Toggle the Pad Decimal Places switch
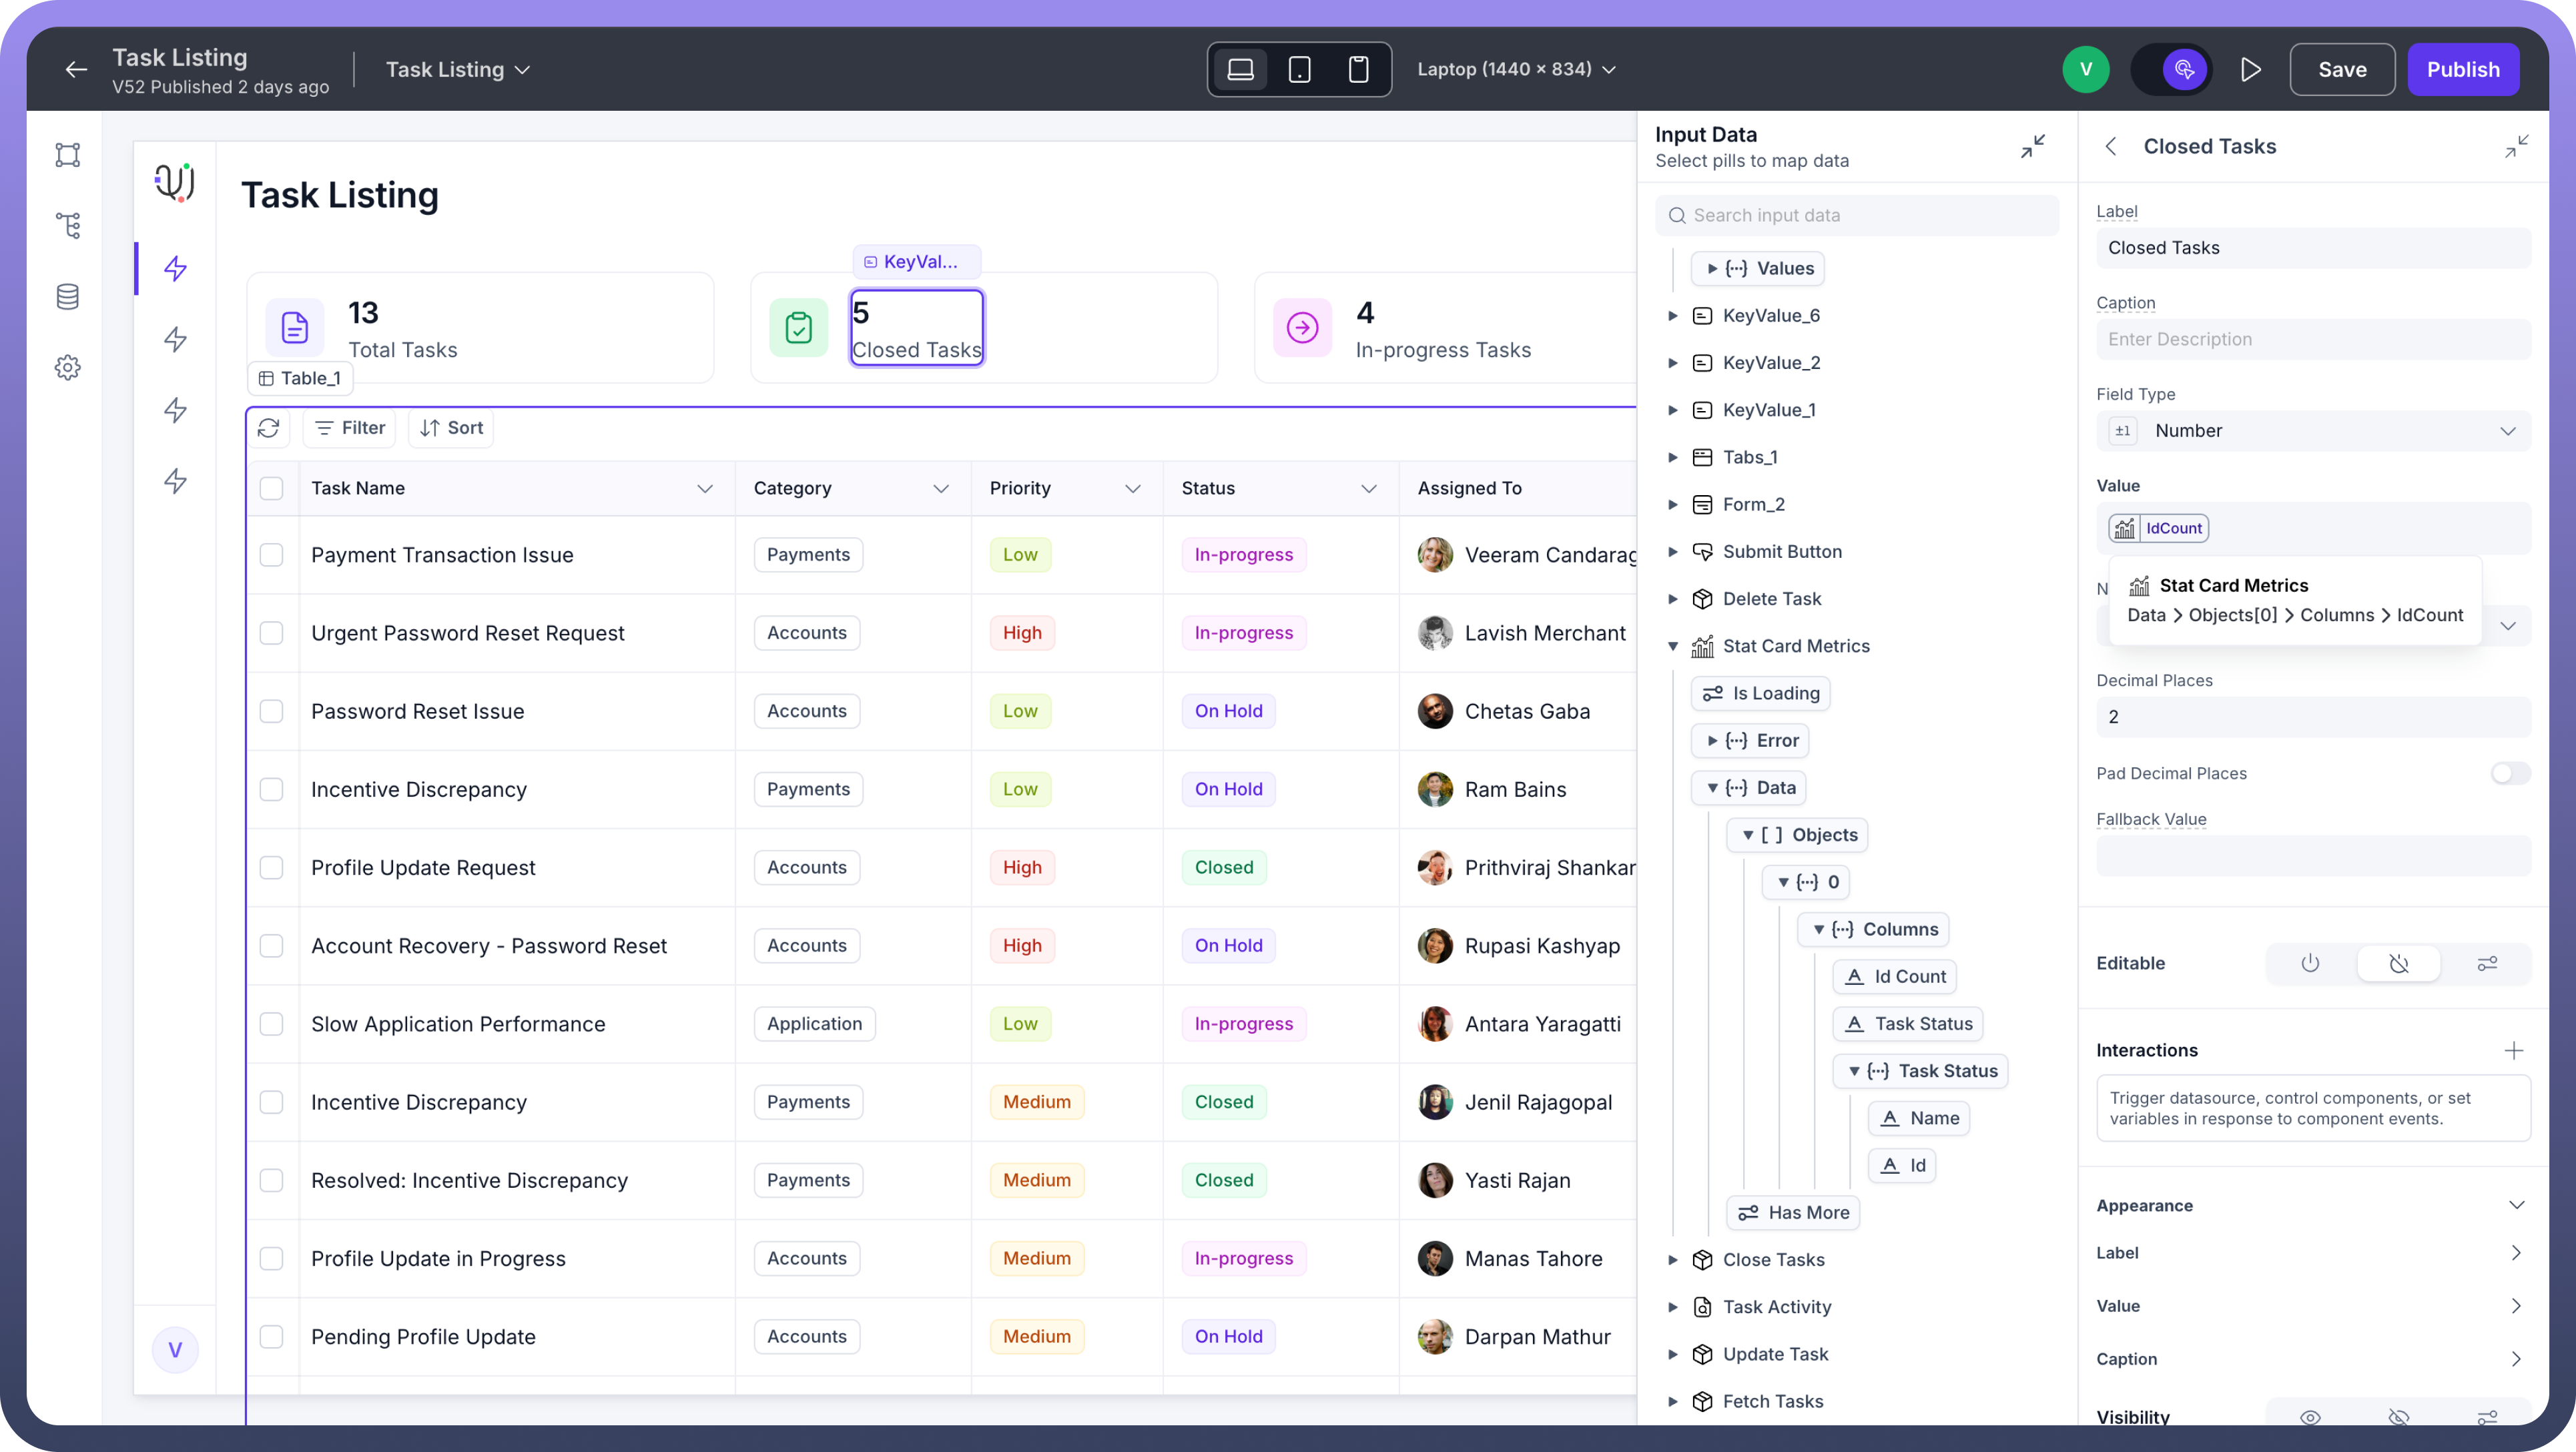Viewport: 2576px width, 1452px height. coord(2509,773)
